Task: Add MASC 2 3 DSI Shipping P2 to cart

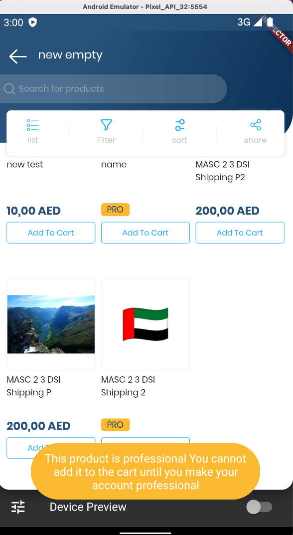Action: (240, 233)
